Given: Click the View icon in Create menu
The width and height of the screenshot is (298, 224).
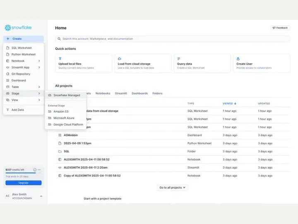Looking at the screenshot, I should tap(7, 100).
